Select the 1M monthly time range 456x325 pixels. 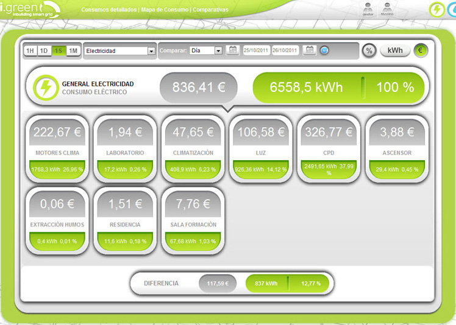(73, 51)
